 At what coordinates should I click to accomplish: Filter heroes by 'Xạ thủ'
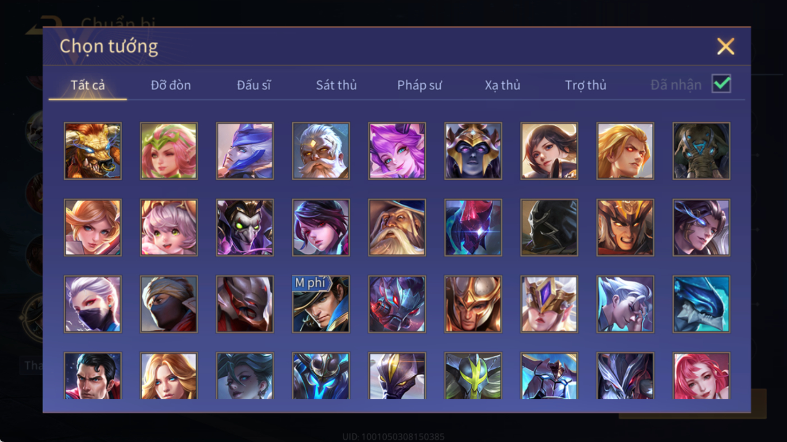503,85
